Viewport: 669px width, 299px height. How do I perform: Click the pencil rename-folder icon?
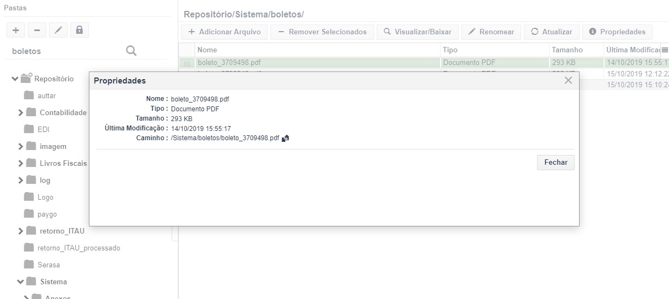pos(58,30)
